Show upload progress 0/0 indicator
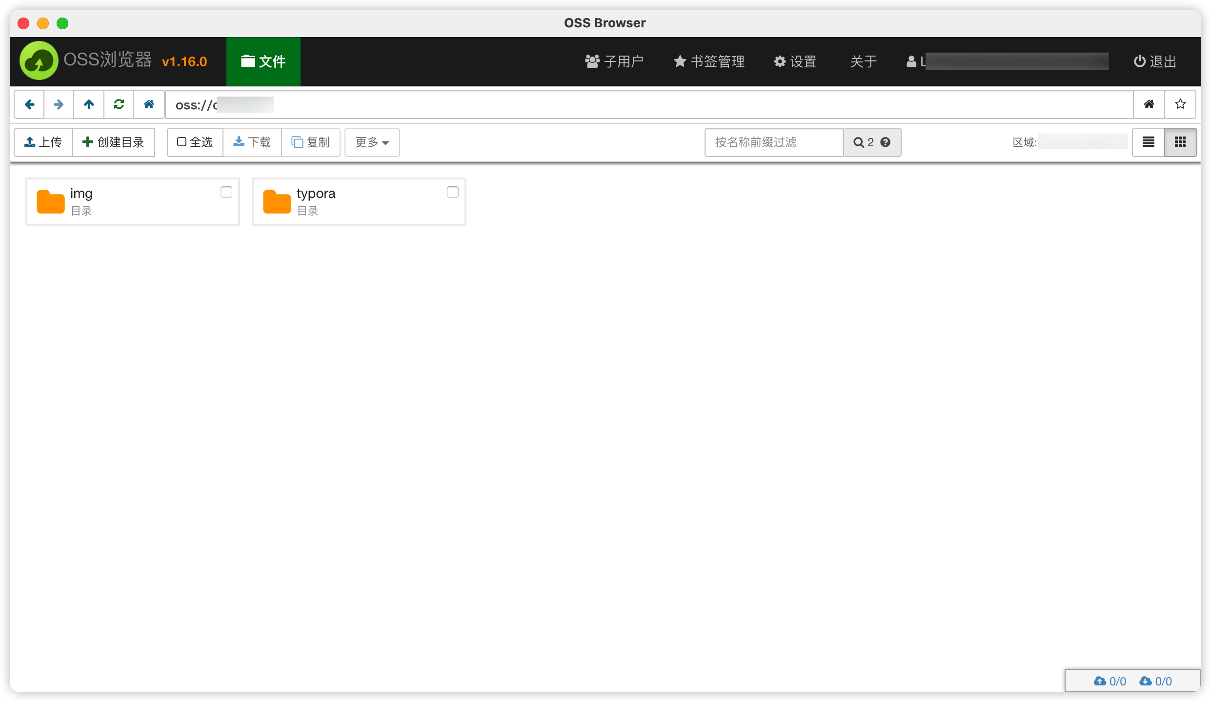Viewport: 1211px width, 702px height. (1110, 681)
